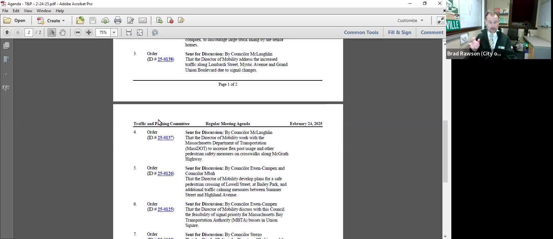Choose the hand pan tool
Viewport: 553px width, 239px height.
63,33
